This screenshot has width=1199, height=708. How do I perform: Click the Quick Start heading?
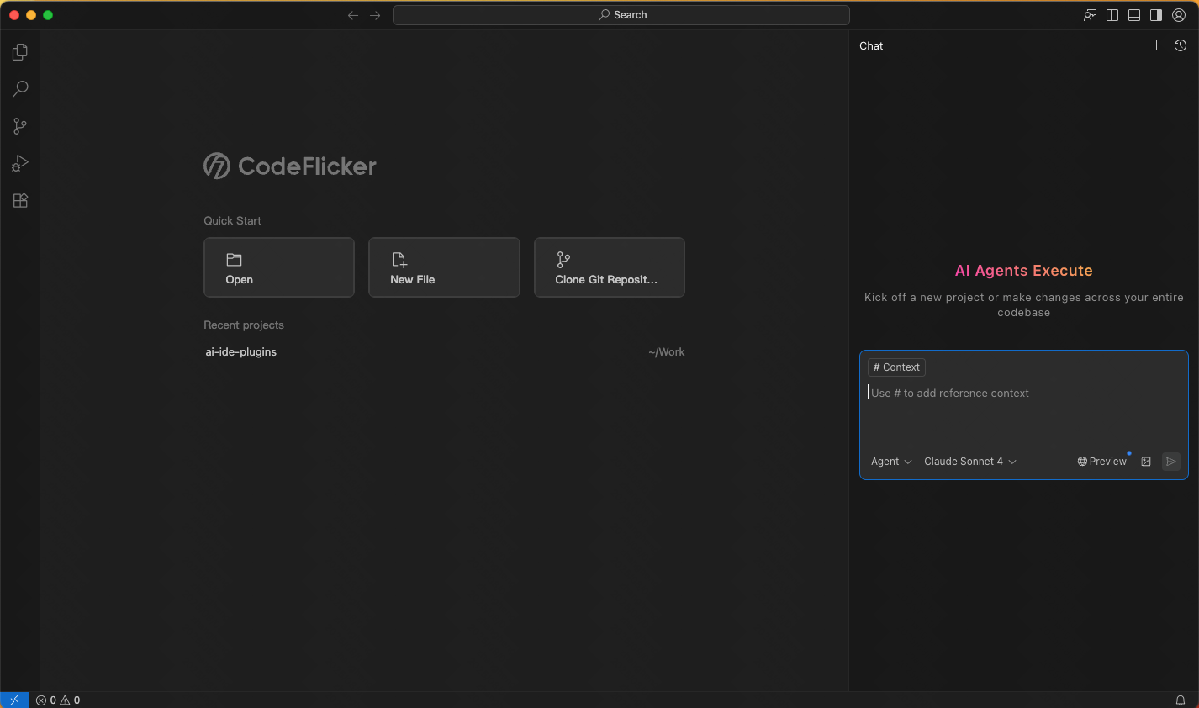(x=232, y=221)
